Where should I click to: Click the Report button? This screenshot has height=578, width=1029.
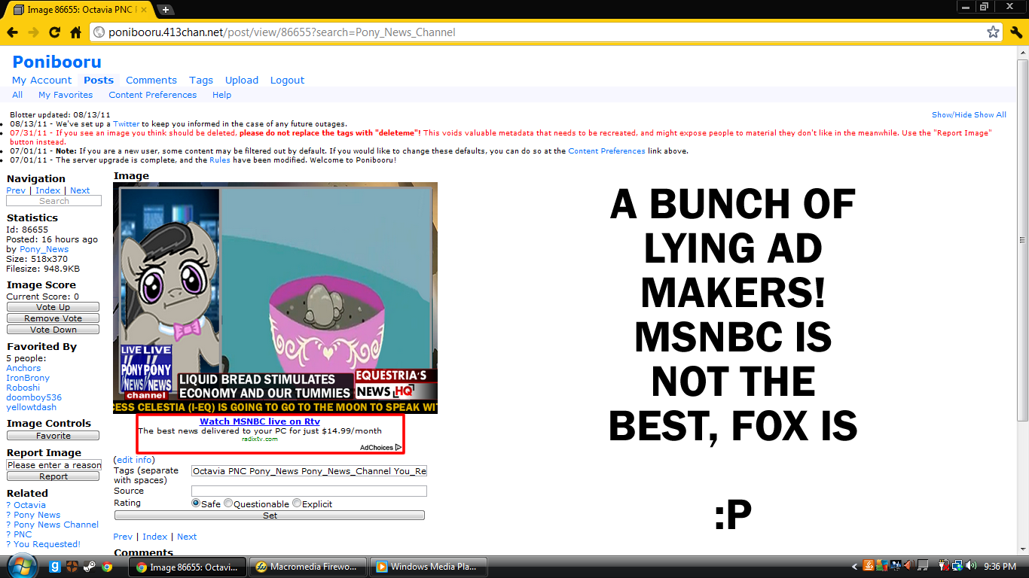[x=53, y=476]
